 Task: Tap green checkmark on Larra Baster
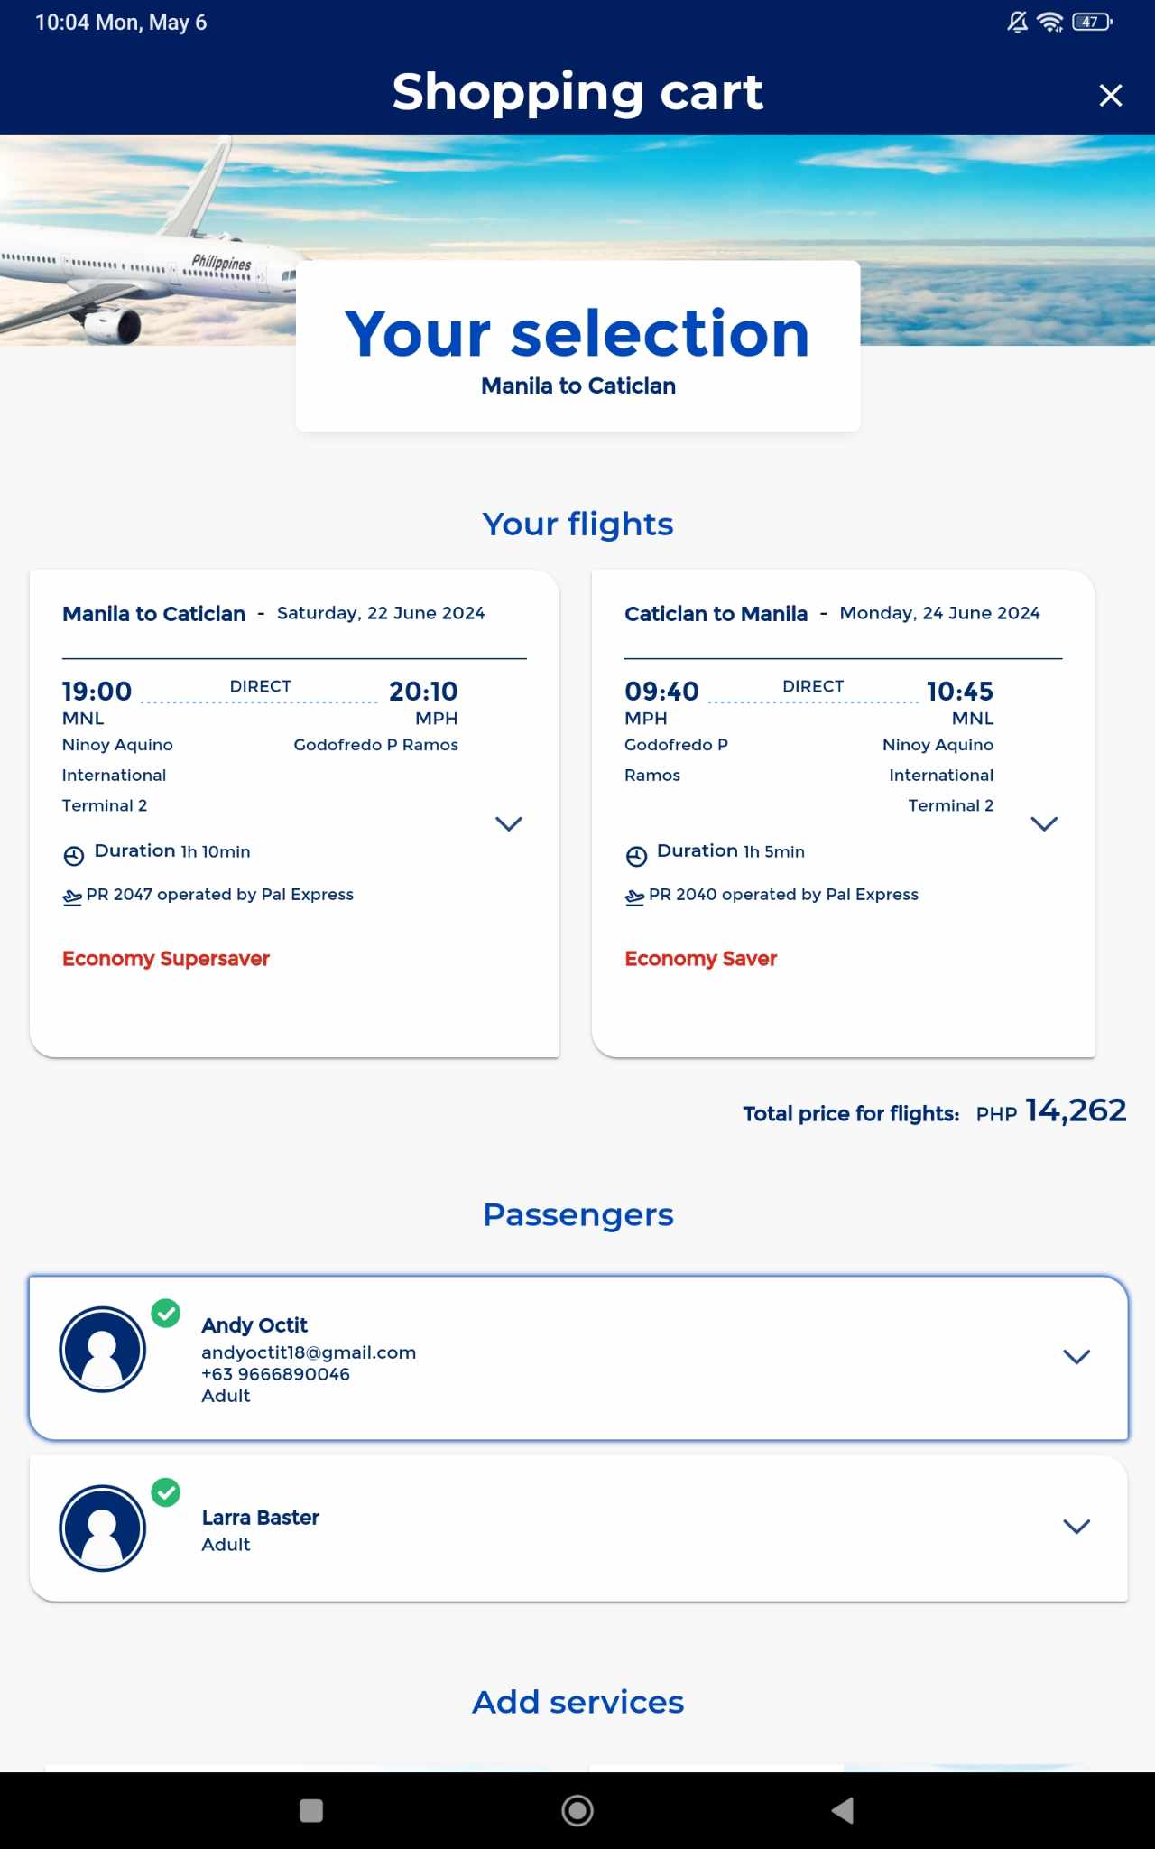166,1491
